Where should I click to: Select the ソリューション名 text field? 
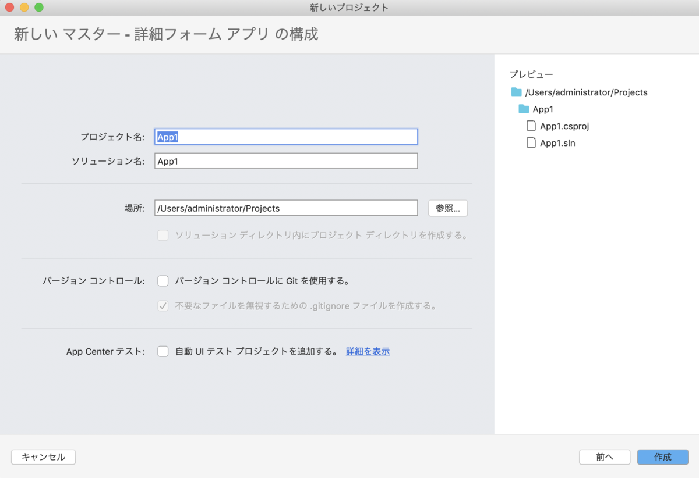click(285, 160)
